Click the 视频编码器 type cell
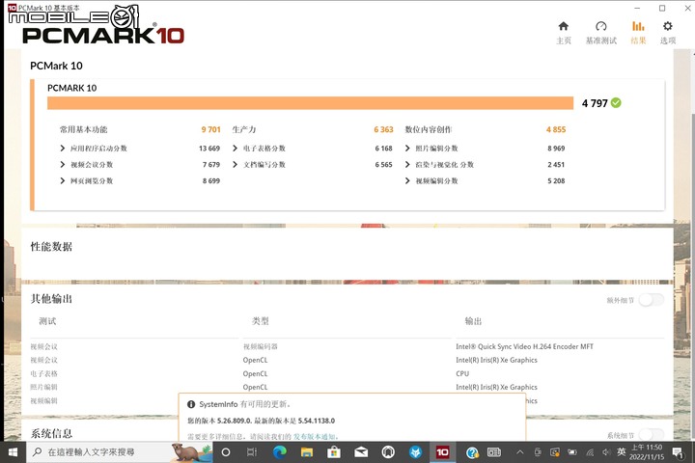The height and width of the screenshot is (463, 695). click(261, 346)
